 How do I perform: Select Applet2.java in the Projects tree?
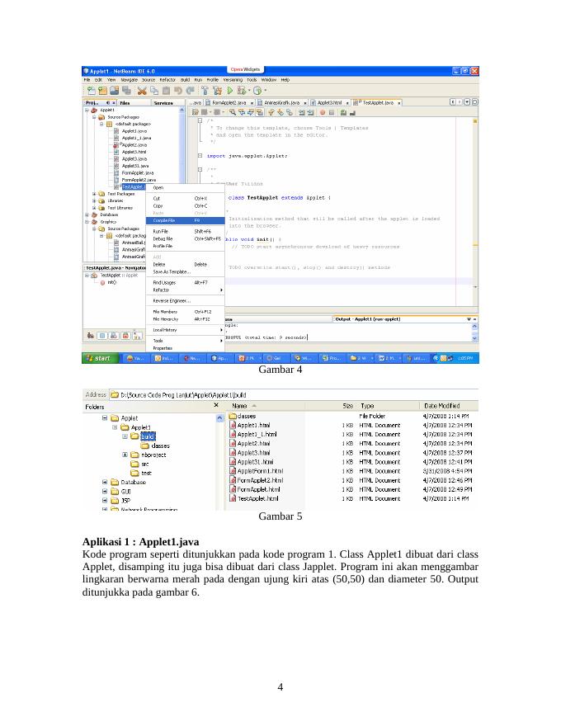pos(134,145)
